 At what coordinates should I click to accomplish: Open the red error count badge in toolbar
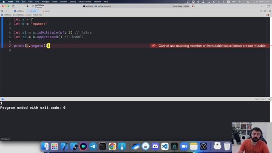tap(193, 6)
